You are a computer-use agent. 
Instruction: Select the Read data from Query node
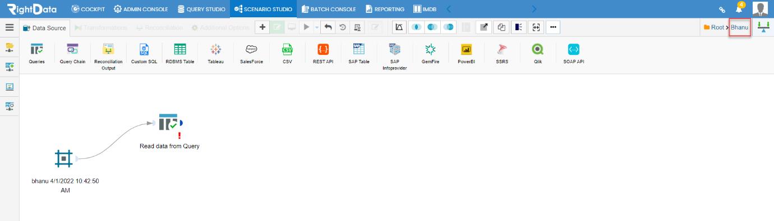pos(168,123)
